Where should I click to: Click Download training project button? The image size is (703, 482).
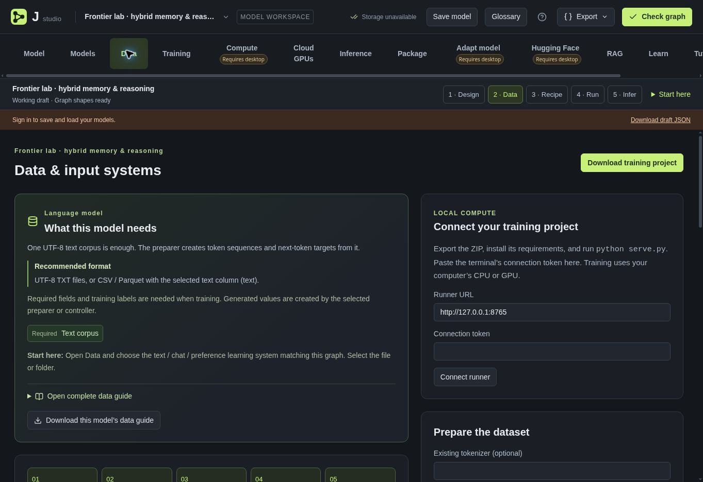632,163
